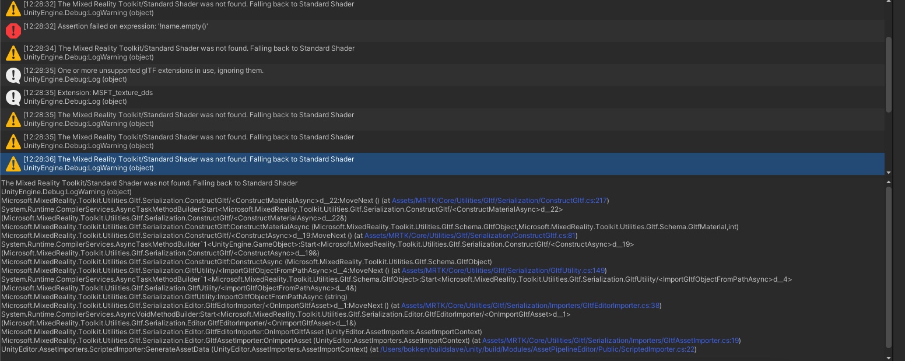
Task: Click the warning triangle icon on the first log entry
Action: (13, 8)
